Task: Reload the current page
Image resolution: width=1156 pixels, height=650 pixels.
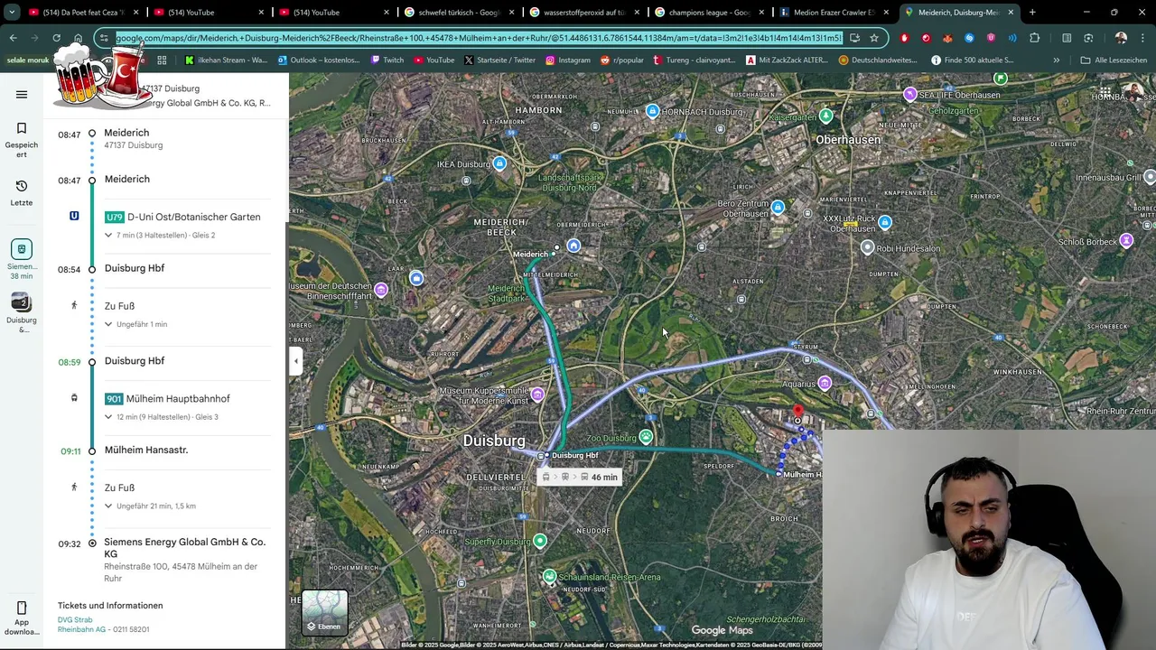Action: (56, 38)
